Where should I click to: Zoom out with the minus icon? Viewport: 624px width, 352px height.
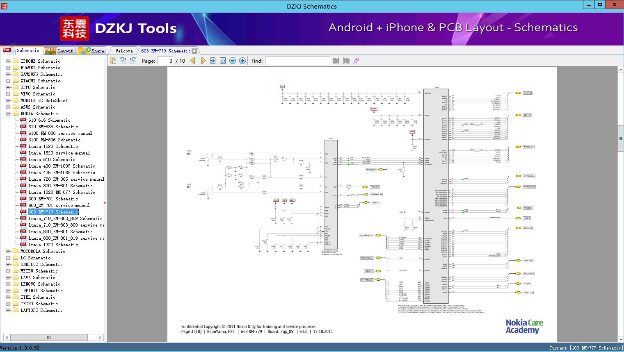coord(233,61)
